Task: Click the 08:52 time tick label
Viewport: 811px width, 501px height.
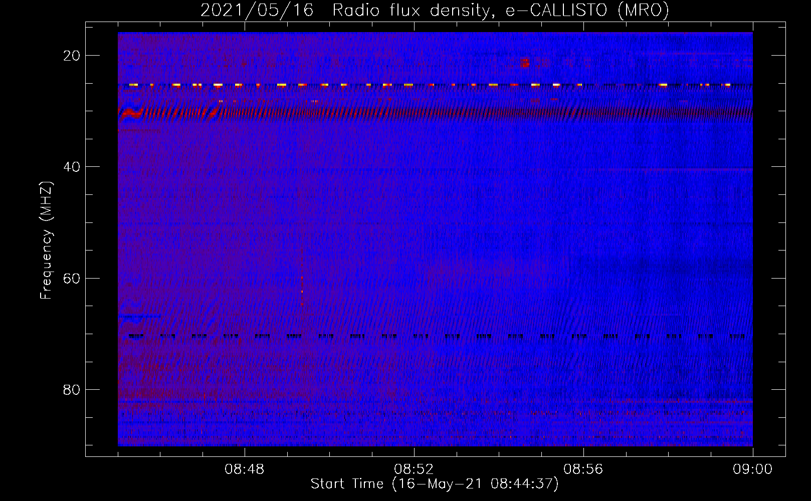Action: click(x=414, y=469)
